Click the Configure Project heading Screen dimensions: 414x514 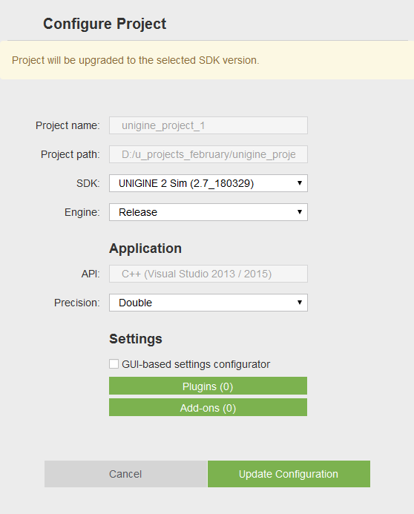(105, 24)
